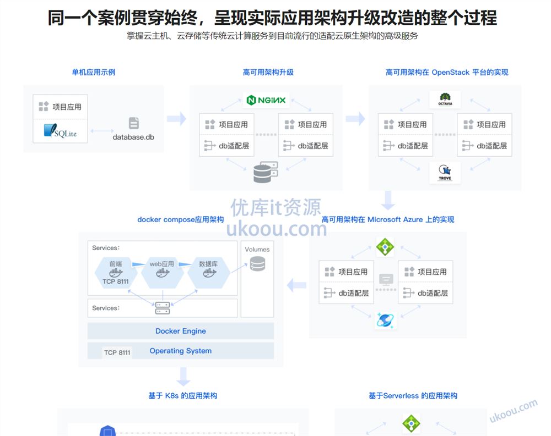Viewport: 551px width, 436px height.
Task: Click the Docker whale in the 数据库 hexagon
Action: click(x=209, y=273)
